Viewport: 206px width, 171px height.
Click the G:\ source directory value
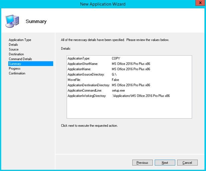pyautogui.click(x=114, y=75)
